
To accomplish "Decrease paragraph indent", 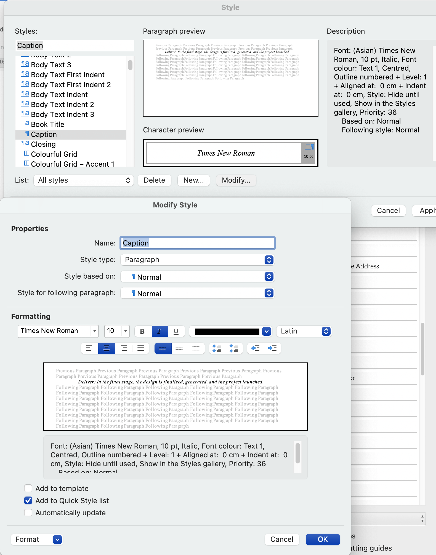I will (256, 348).
